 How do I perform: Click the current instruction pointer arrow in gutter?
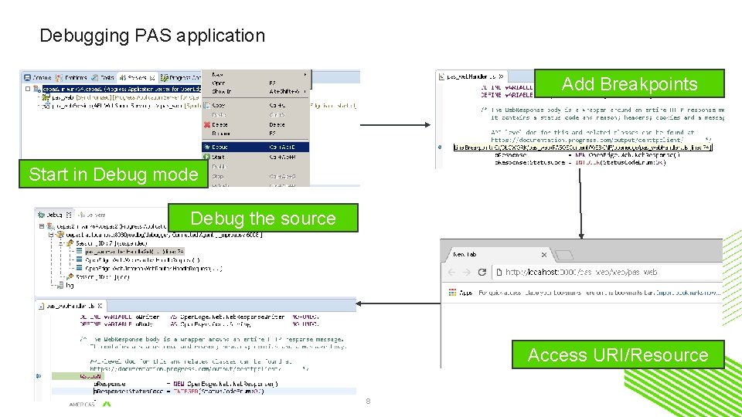pyautogui.click(x=39, y=376)
